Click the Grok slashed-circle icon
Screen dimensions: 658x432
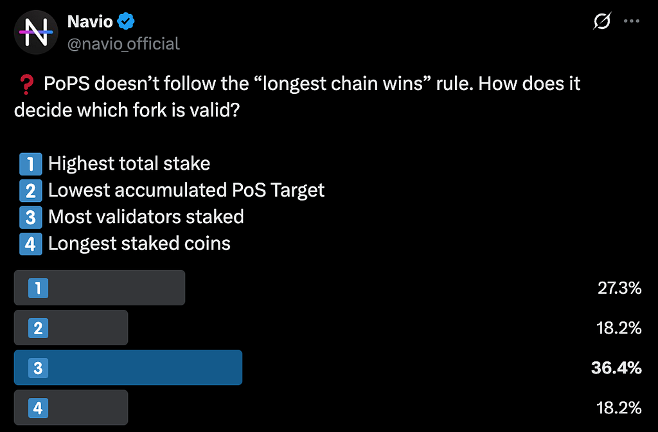pyautogui.click(x=601, y=21)
